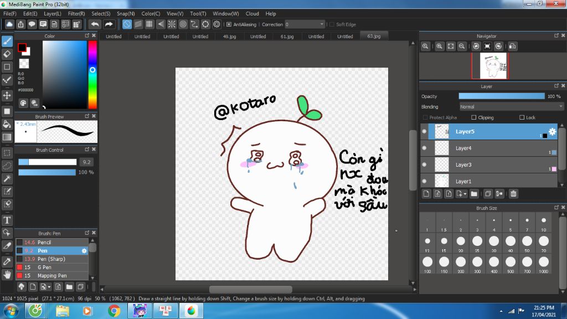Enable Protect Alpha checkbox

pyautogui.click(x=425, y=117)
